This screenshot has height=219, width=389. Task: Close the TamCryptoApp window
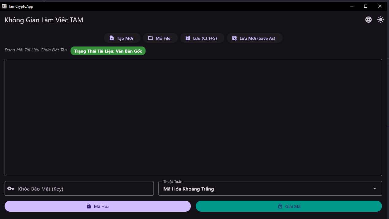point(380,6)
